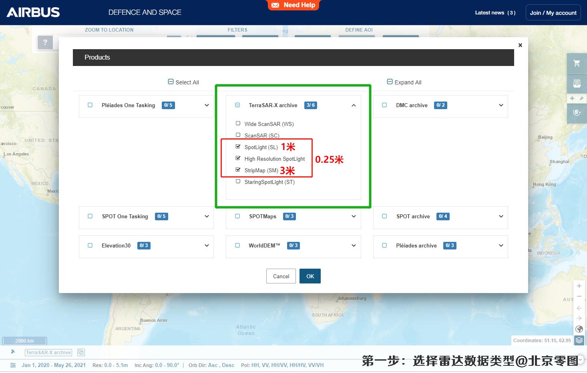The image size is (587, 373).
Task: Enable the StaringSpotLight (ST) option
Action: [238, 182]
